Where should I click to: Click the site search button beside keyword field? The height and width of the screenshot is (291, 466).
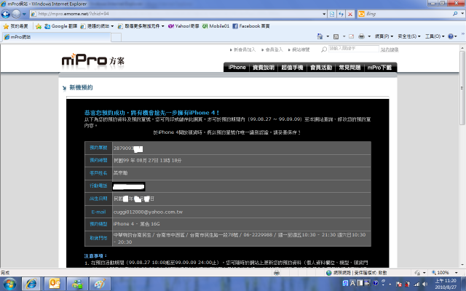[x=390, y=49]
